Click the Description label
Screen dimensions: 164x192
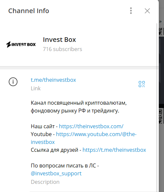pos(45,182)
